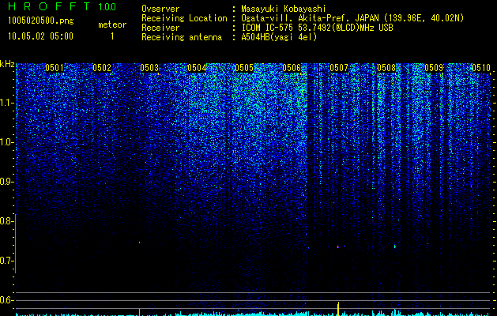Click the 0.7 frequency axis label
The width and height of the screenshot is (497, 316).
click(6, 261)
